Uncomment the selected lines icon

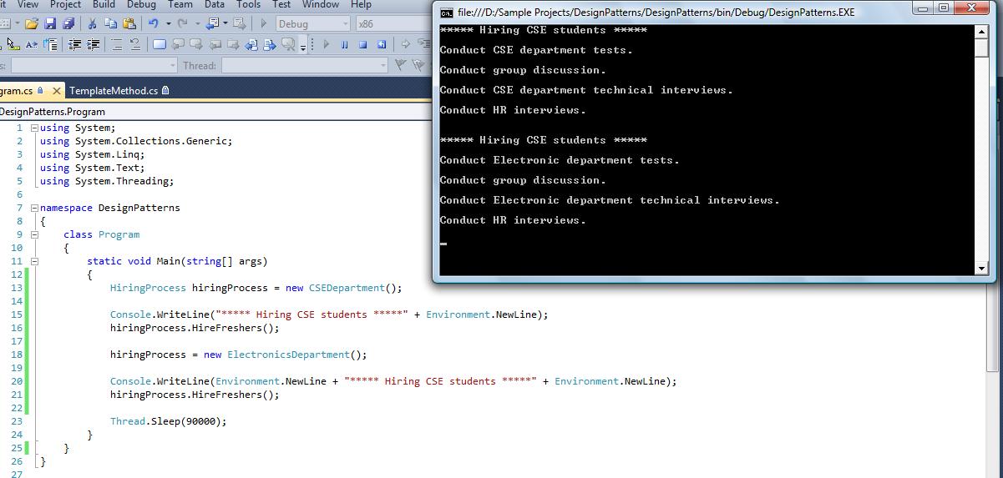pos(134,44)
